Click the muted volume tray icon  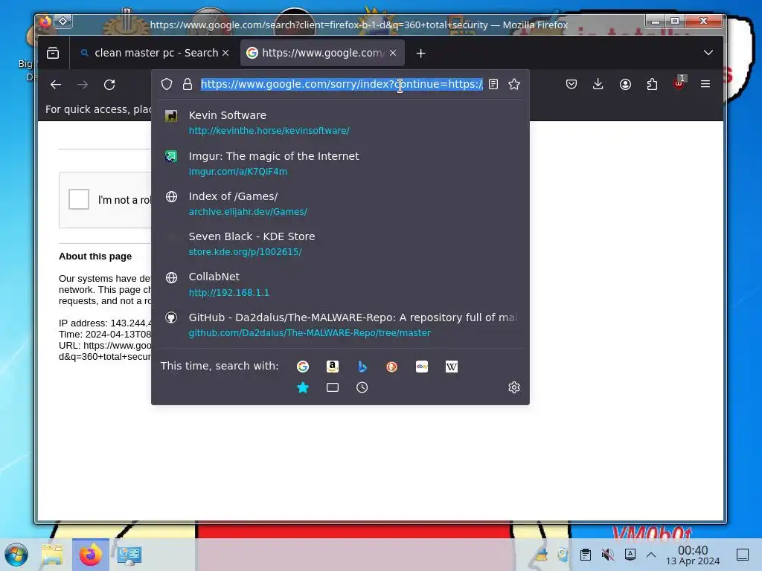tap(607, 555)
